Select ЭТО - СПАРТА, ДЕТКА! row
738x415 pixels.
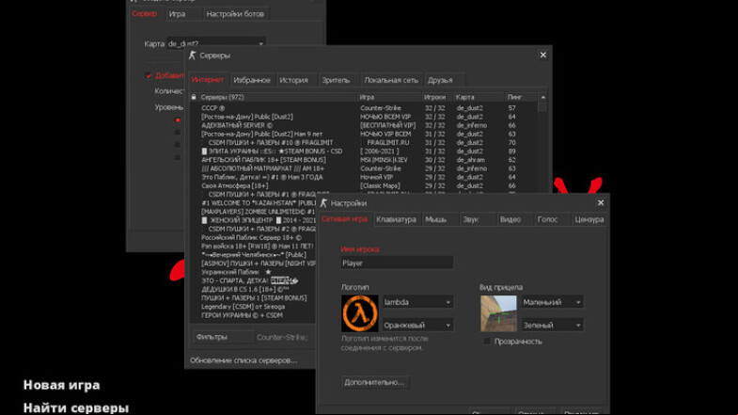(253, 280)
